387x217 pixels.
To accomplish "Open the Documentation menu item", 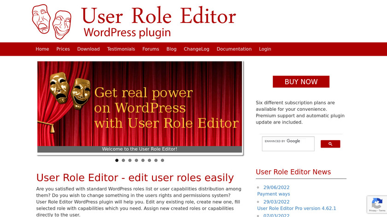I will point(234,49).
